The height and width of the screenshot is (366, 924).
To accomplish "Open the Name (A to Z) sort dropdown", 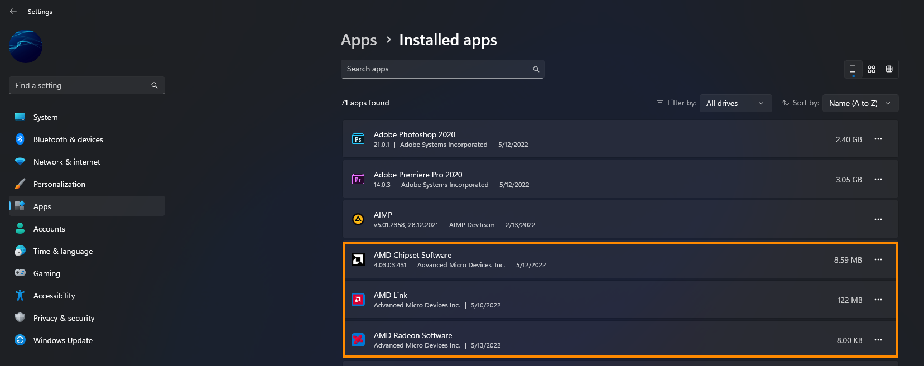I will [x=860, y=103].
